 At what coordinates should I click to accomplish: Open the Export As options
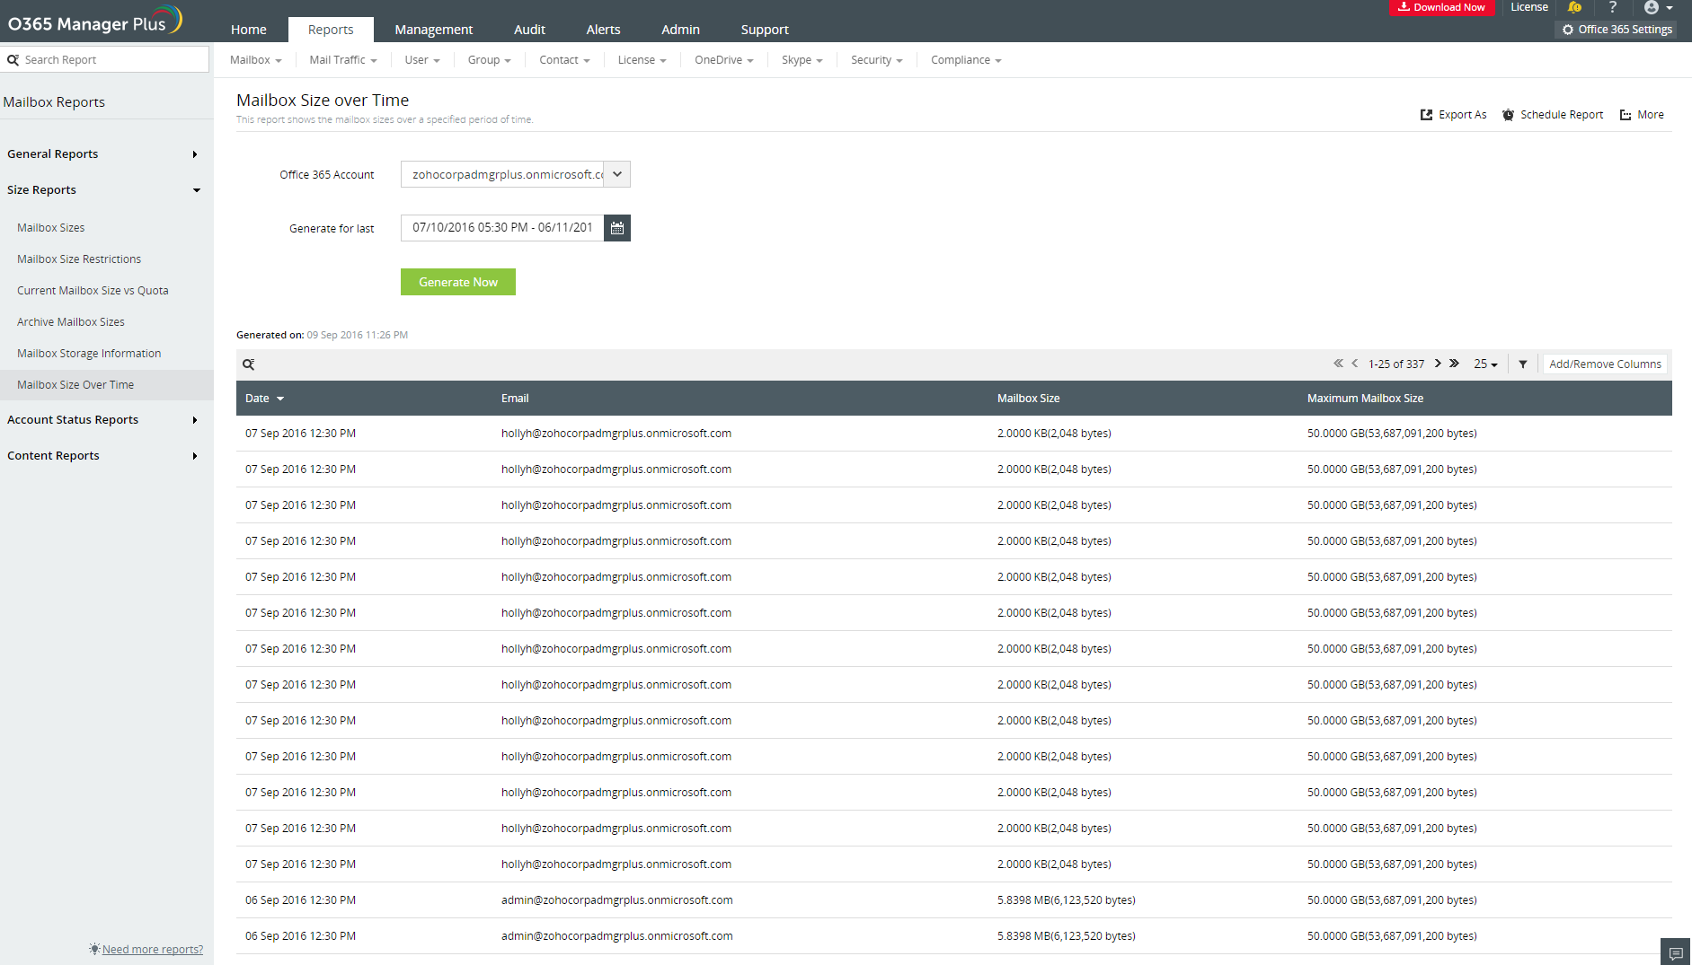pos(1453,114)
